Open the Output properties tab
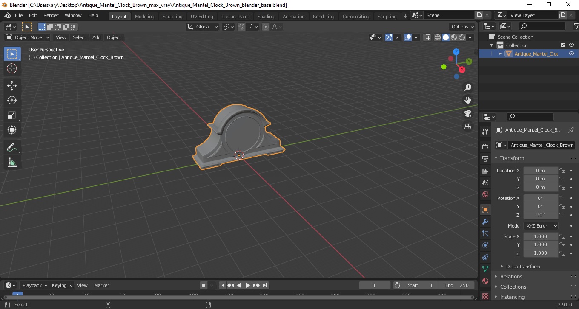This screenshot has width=579, height=309. (485, 159)
